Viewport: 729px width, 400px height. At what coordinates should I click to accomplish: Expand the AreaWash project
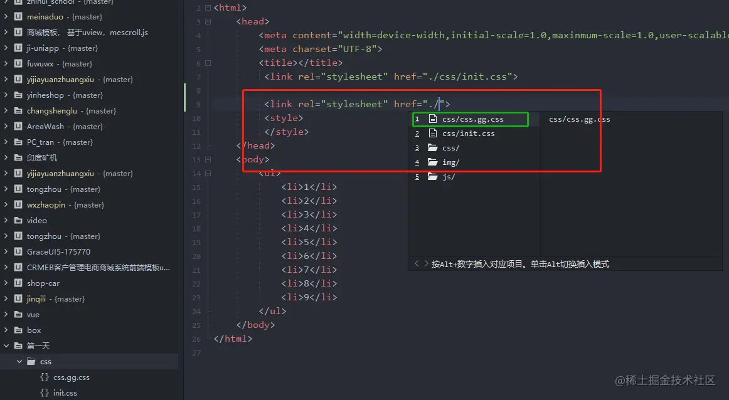[x=6, y=127]
